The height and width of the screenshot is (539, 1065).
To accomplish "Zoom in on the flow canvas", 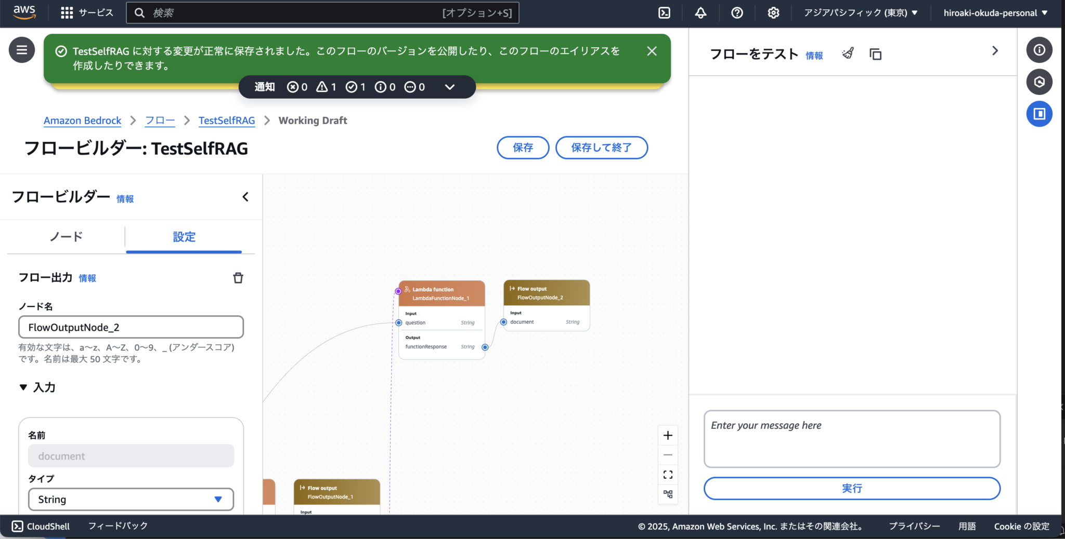I will click(668, 435).
